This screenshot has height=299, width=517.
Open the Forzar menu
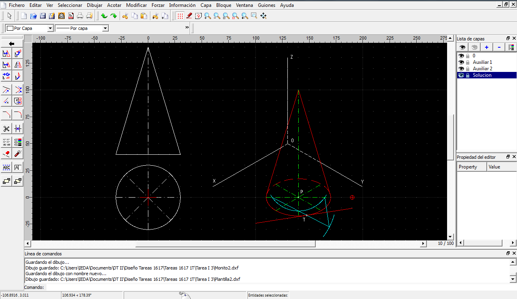click(x=158, y=5)
